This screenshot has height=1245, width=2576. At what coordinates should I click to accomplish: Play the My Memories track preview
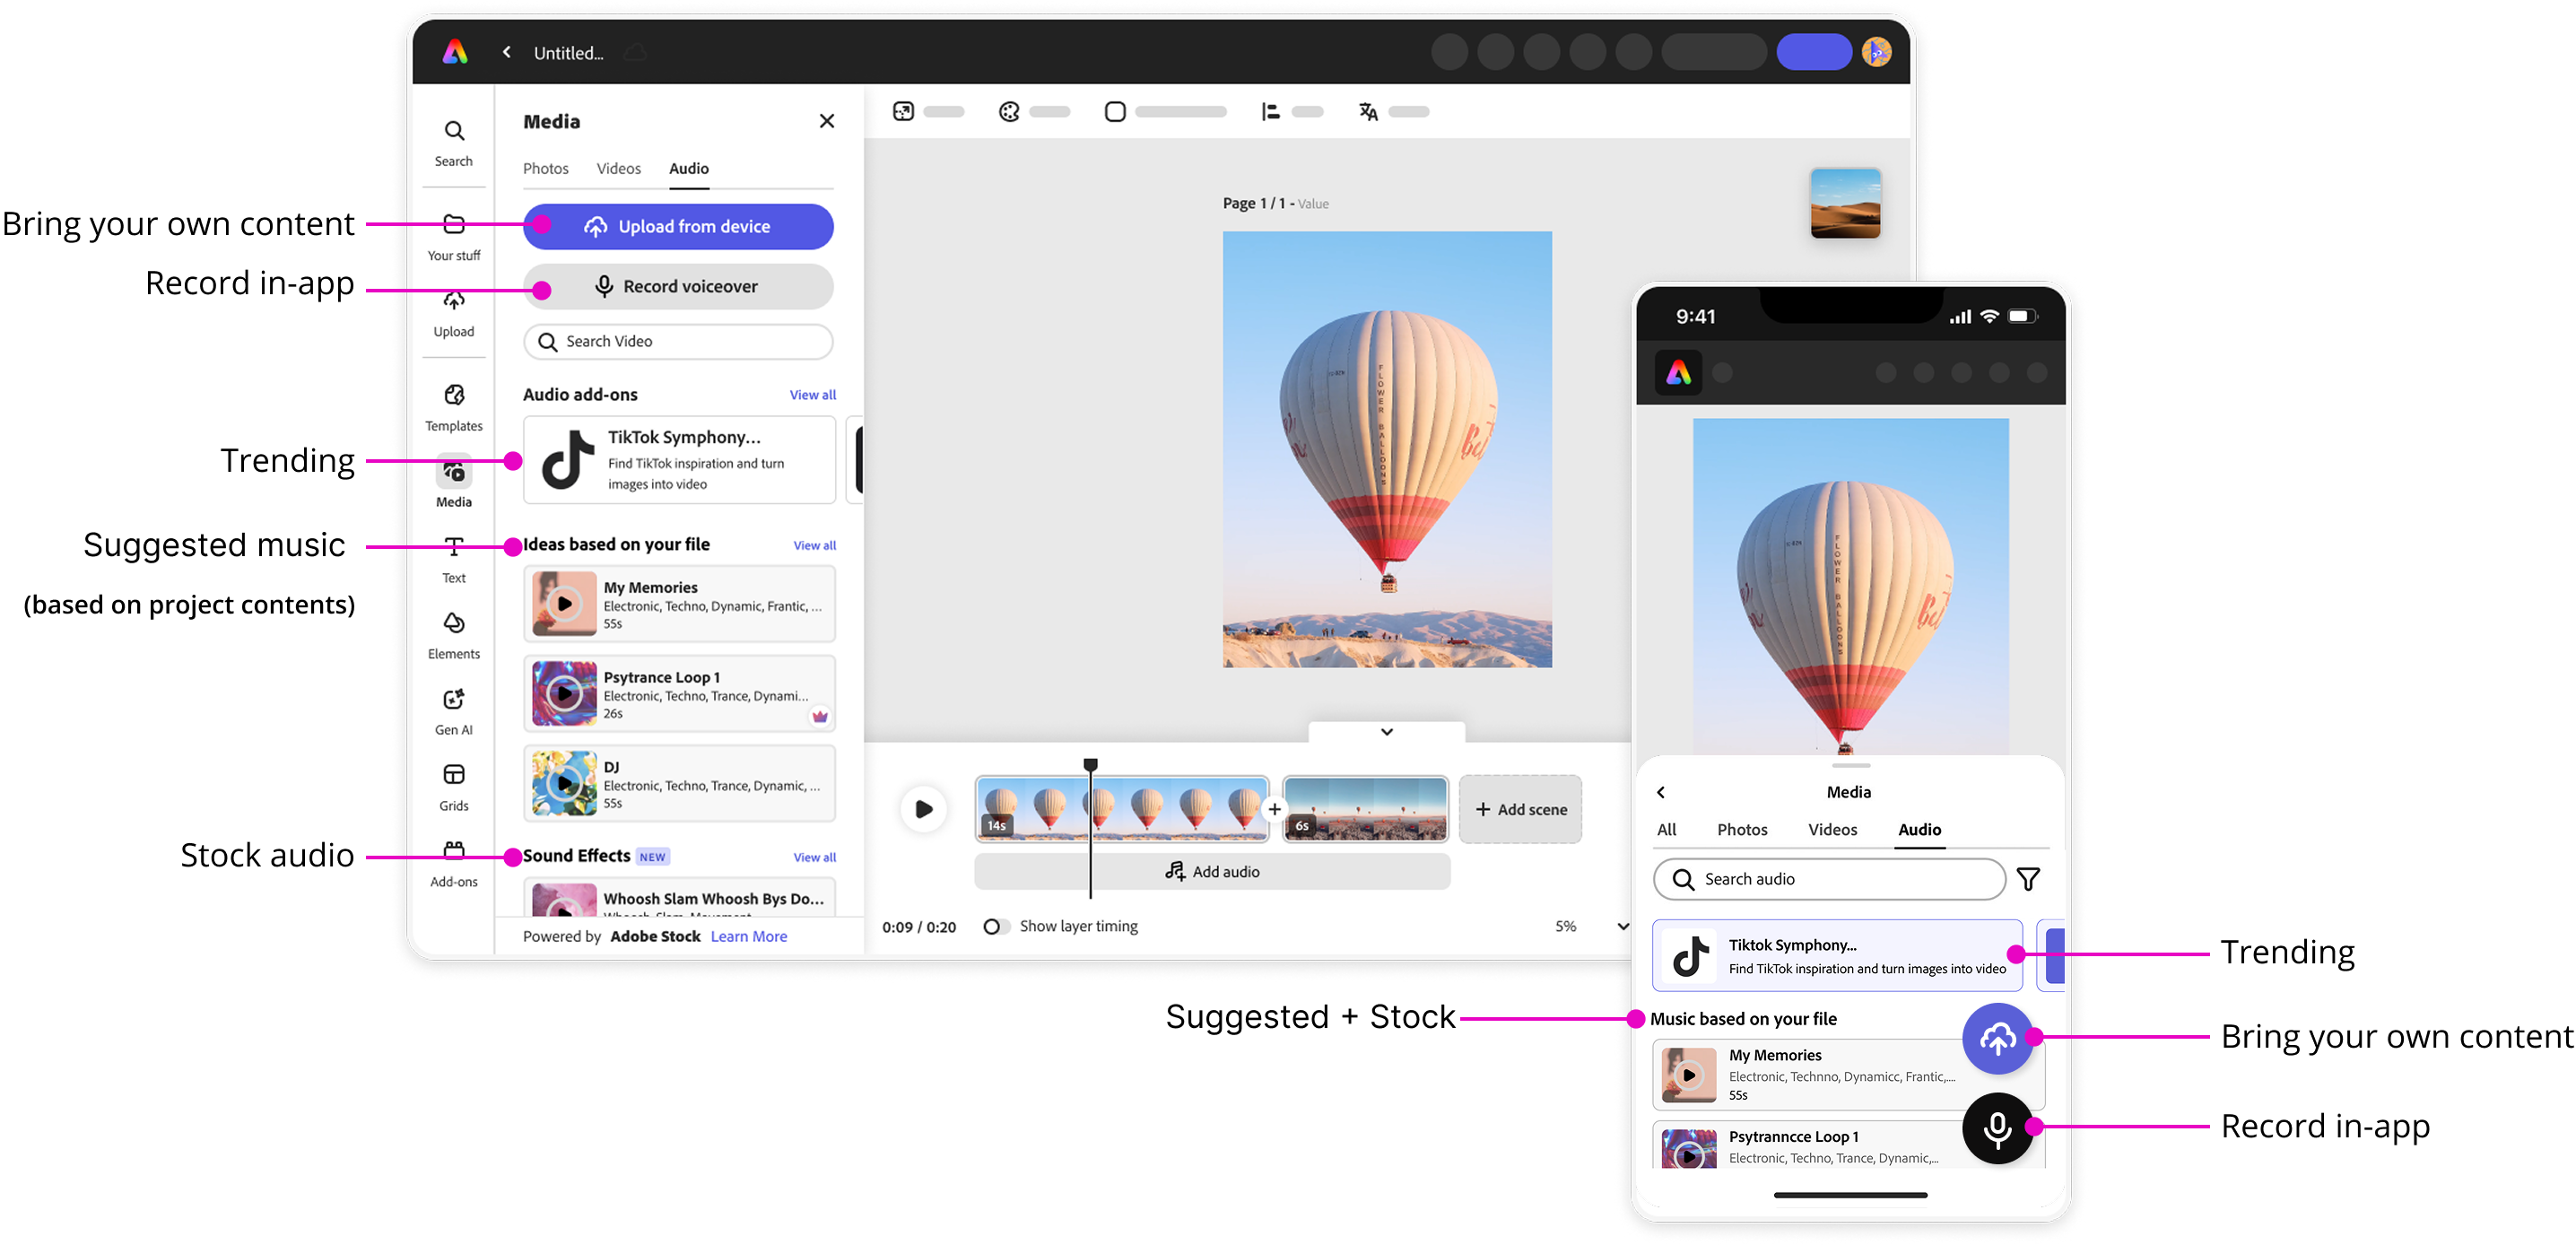click(x=565, y=604)
